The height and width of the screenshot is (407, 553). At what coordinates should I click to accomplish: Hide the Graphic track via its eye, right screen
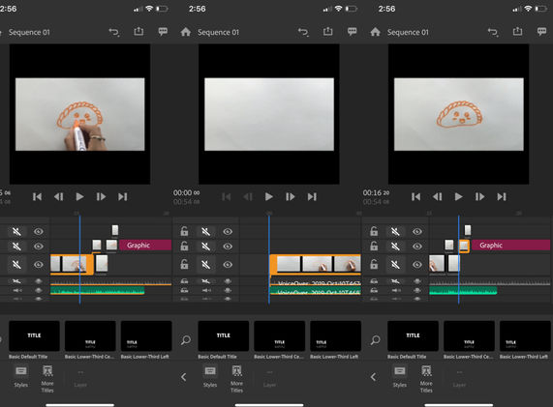pyautogui.click(x=417, y=247)
